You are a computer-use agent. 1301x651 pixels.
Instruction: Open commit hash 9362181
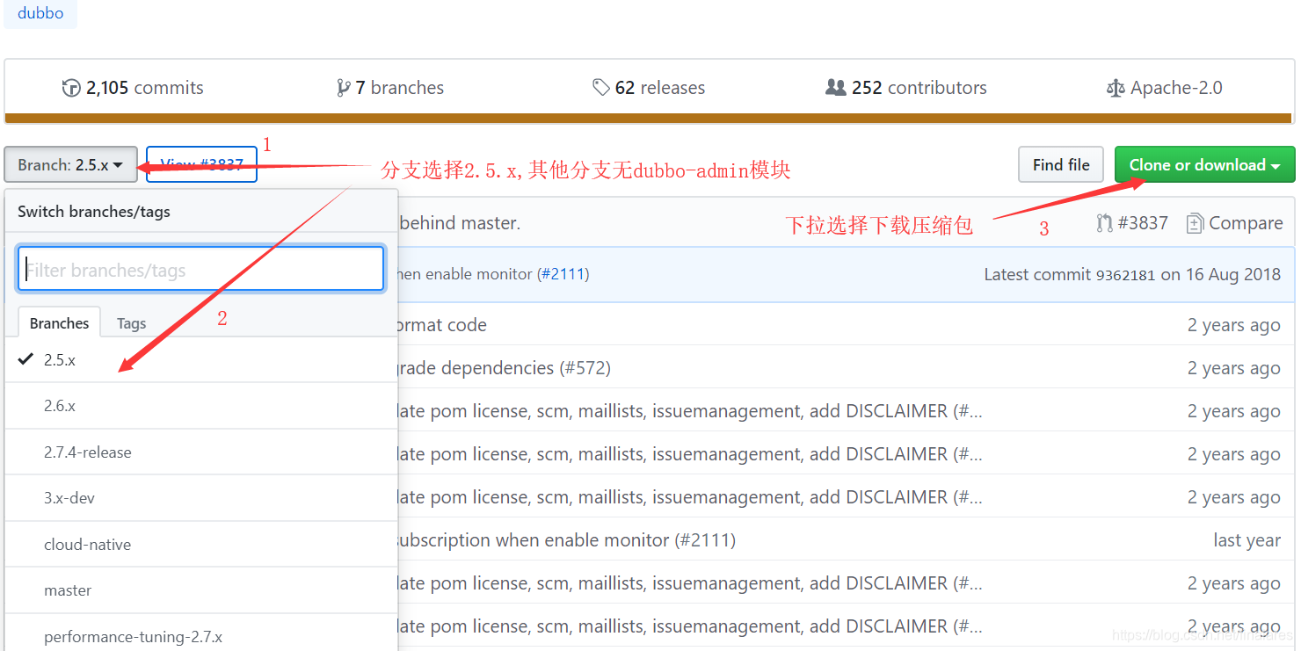(x=1125, y=274)
